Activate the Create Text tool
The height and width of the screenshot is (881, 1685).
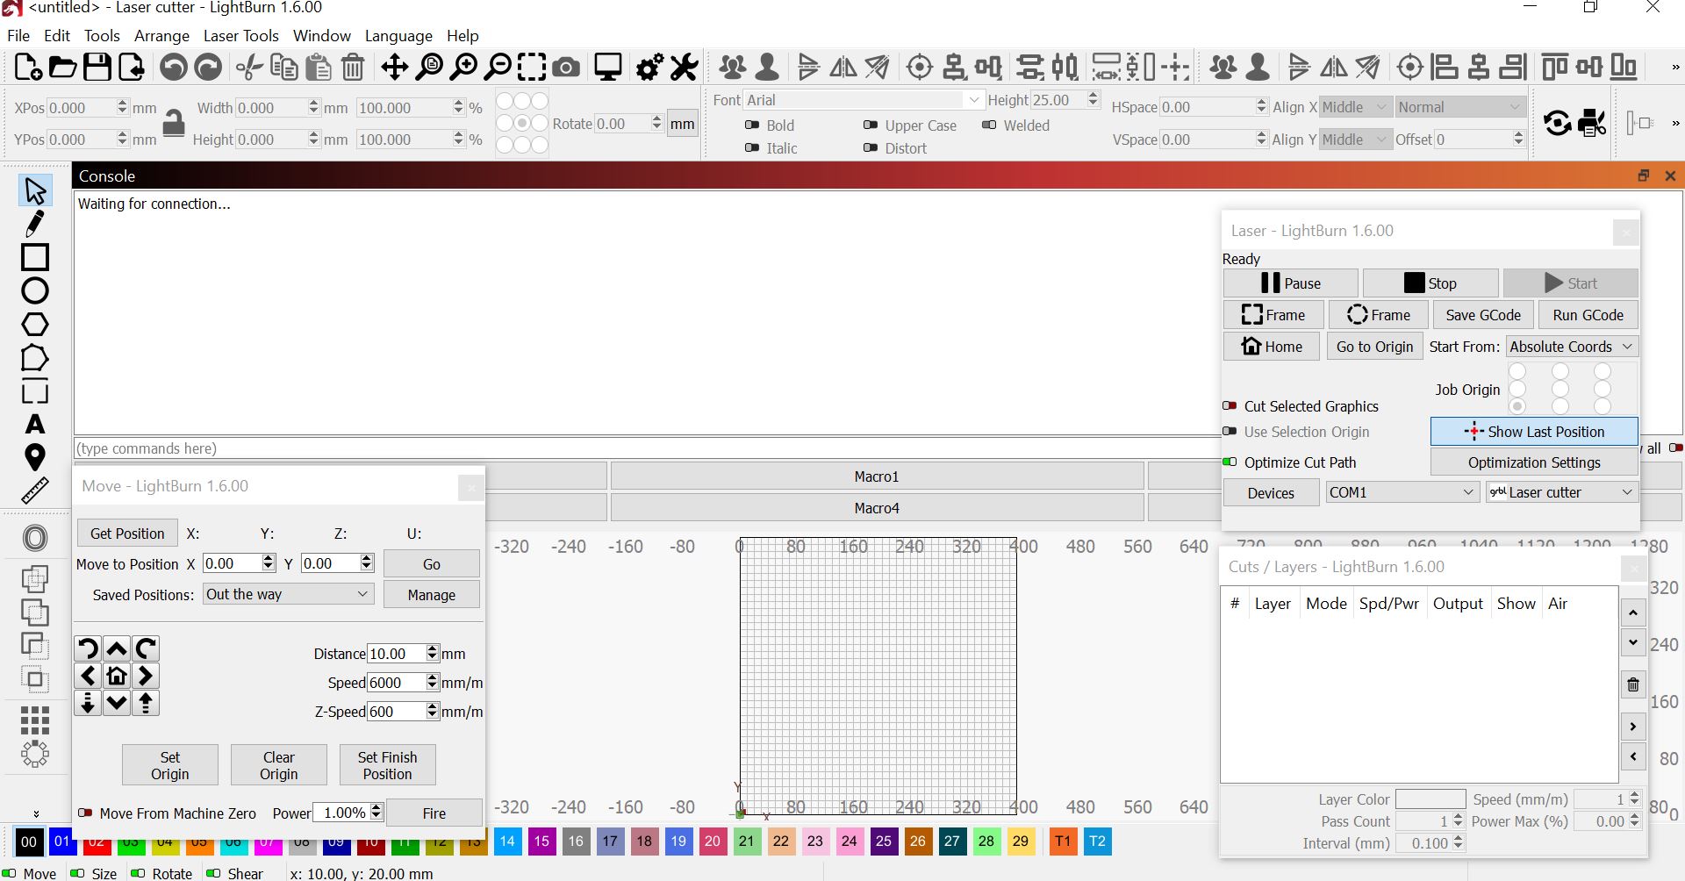pyautogui.click(x=34, y=425)
